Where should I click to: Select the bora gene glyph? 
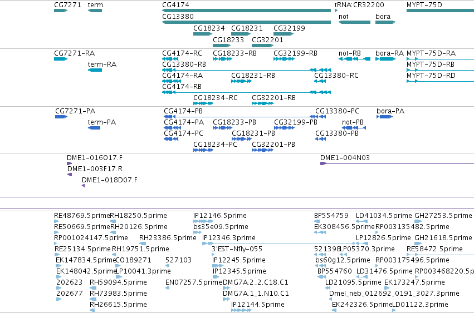tap(385, 22)
